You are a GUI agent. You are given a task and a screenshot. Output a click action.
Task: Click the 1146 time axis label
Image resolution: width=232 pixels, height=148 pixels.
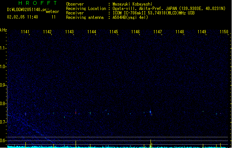click(x=135, y=32)
